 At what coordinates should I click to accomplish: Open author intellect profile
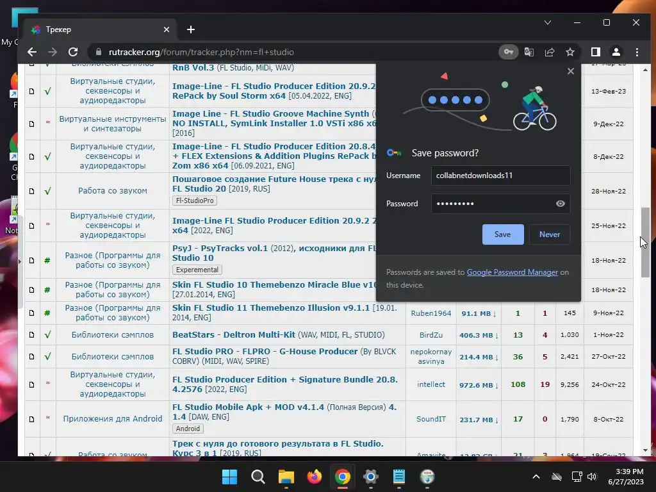[x=431, y=384]
